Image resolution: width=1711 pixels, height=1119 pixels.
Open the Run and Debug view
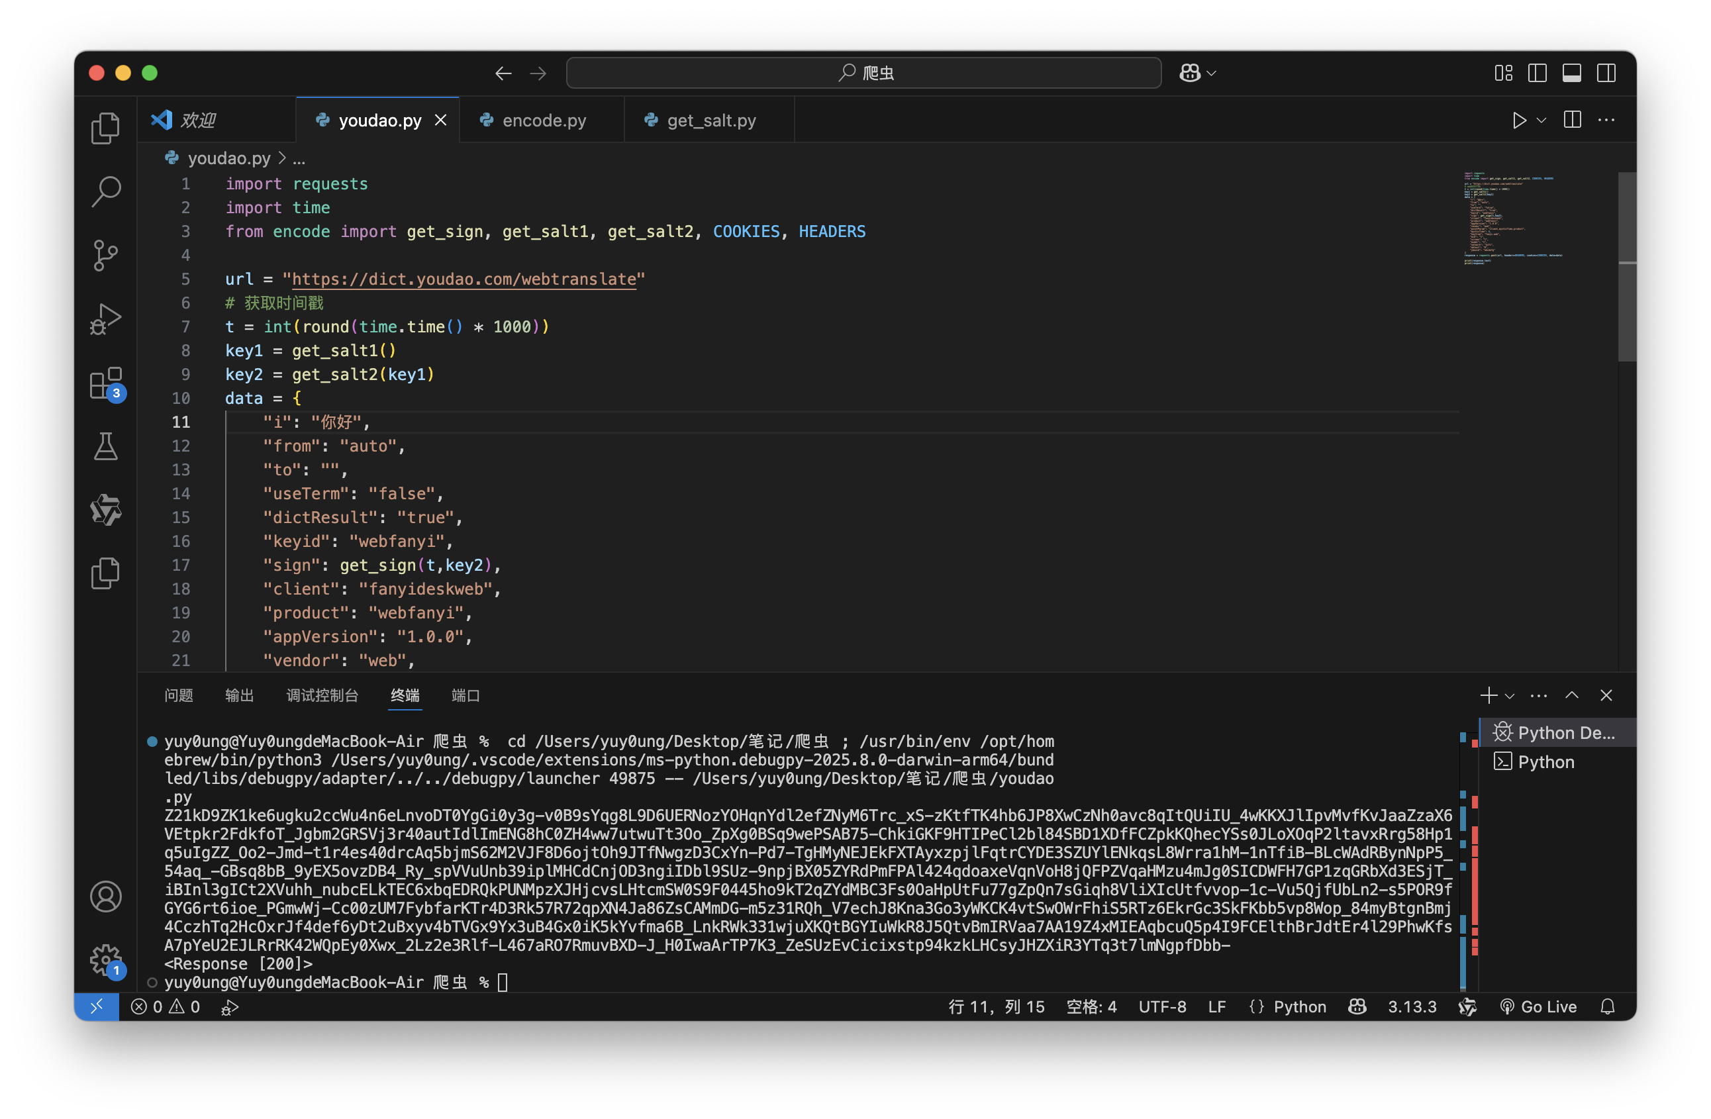click(106, 319)
